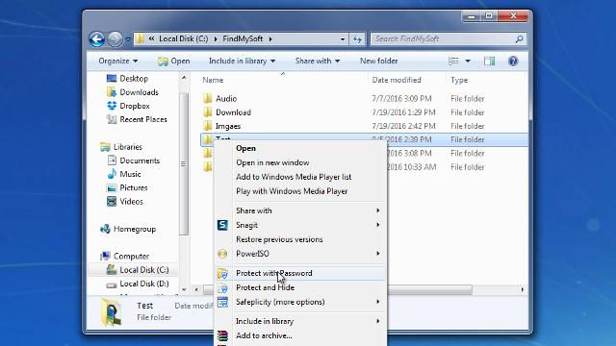Open More view options arrow
The width and height of the screenshot is (616, 346).
click(468, 61)
